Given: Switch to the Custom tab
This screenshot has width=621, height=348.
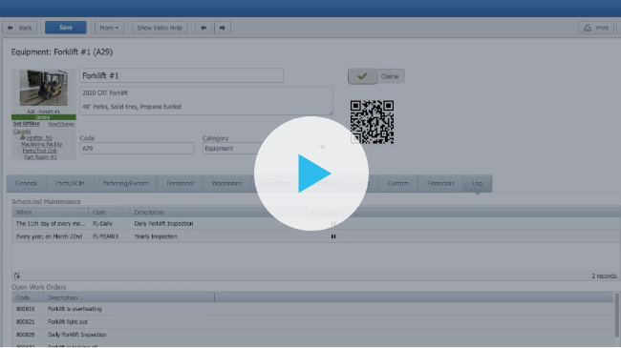Looking at the screenshot, I should [398, 183].
